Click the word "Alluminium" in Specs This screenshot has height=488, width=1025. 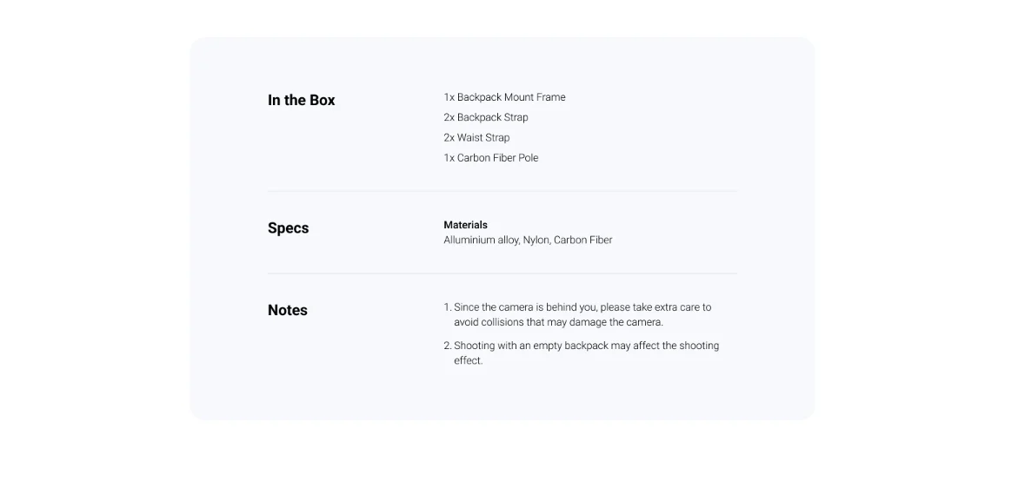point(469,240)
